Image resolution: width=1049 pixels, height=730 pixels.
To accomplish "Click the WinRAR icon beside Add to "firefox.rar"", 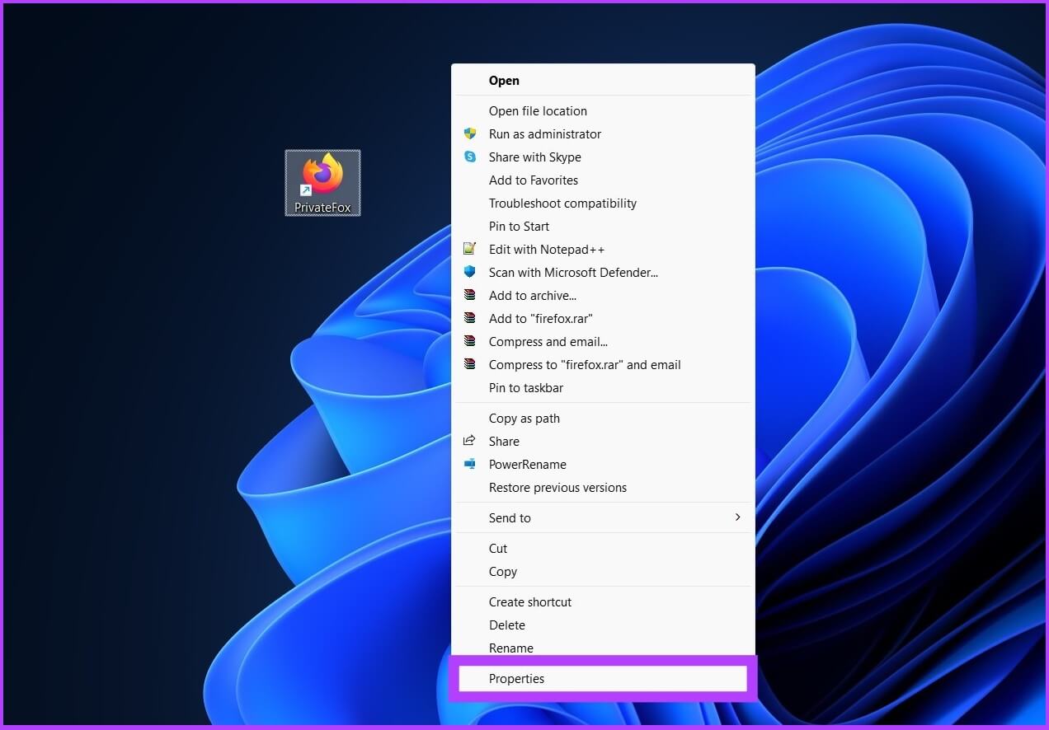I will (x=470, y=318).
